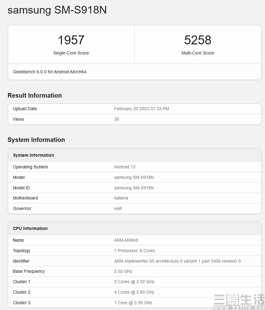Select the February 20 2023 01:33 PM value

[x=142, y=109]
